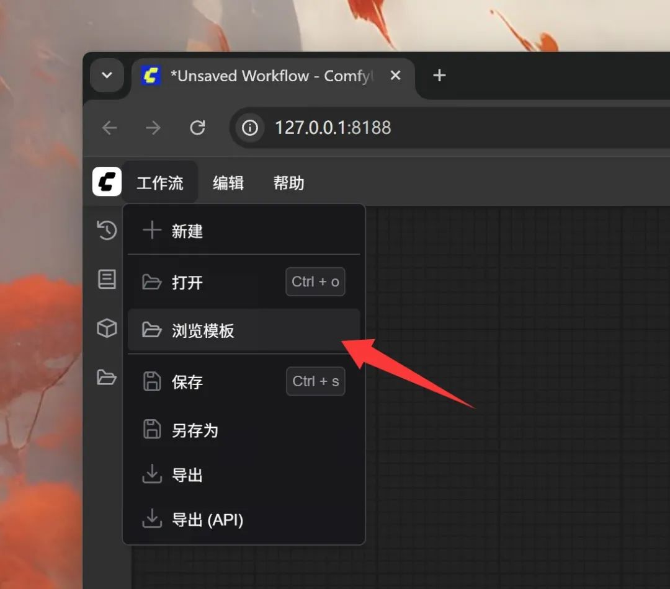This screenshot has height=589, width=670.
Task: Click the ComfyUI logo icon
Action: point(107,183)
